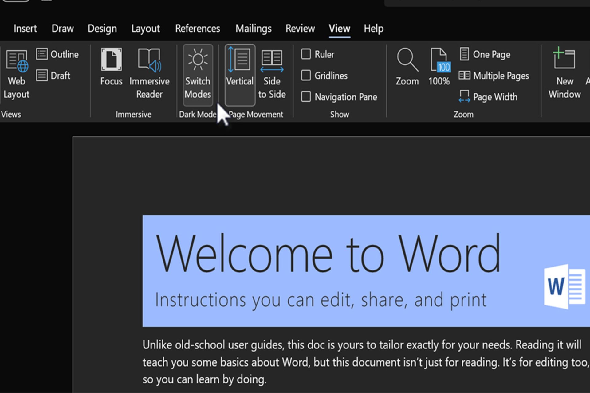Click the 'Welcome to Word' heading
The image size is (590, 393).
pos(328,254)
